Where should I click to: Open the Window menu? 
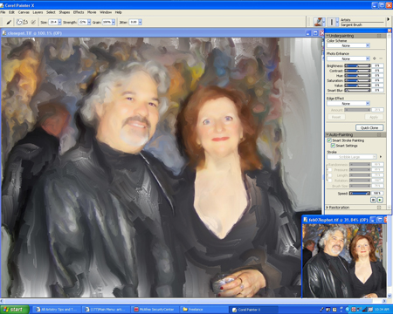pyautogui.click(x=106, y=12)
